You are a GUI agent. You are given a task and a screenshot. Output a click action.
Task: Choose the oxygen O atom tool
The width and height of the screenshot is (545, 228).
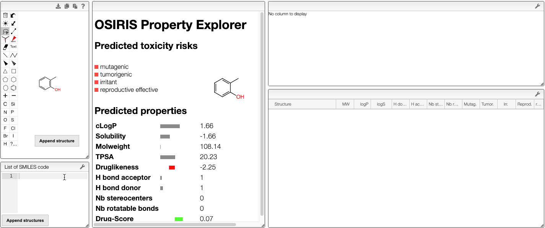click(x=5, y=120)
